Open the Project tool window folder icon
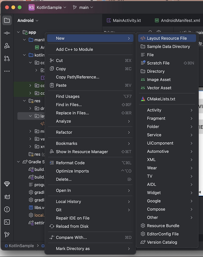The width and height of the screenshot is (203, 257). click(x=7, y=20)
